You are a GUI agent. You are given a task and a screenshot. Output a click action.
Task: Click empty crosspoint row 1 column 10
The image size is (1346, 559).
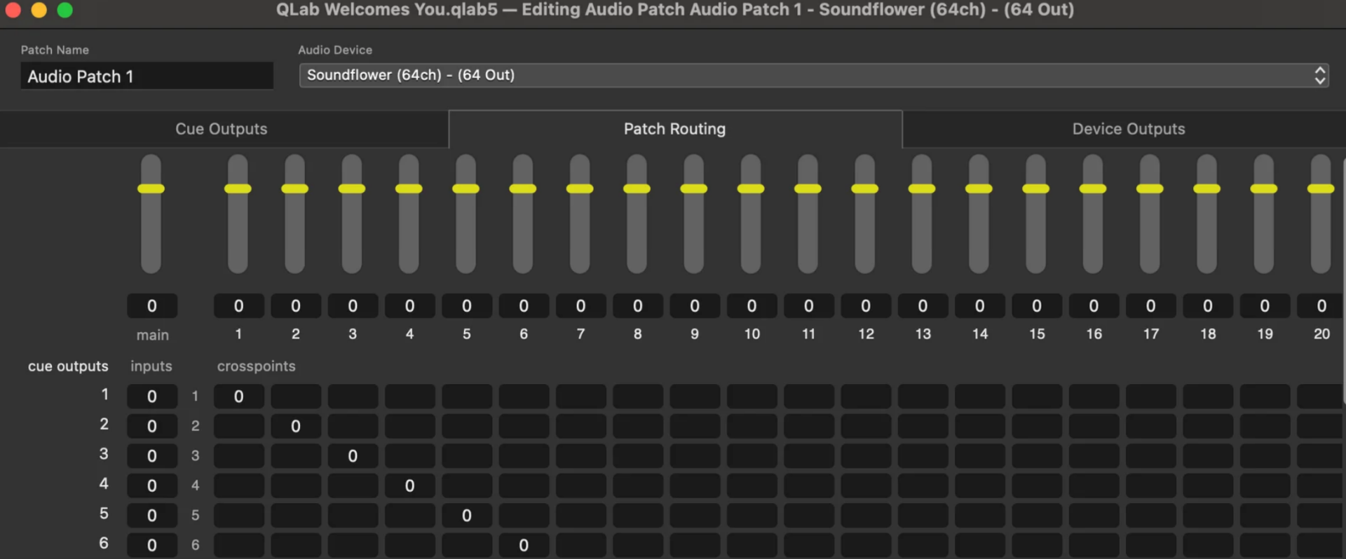[x=752, y=396]
